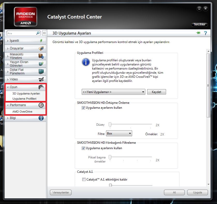The height and width of the screenshot is (204, 217).
Task: Collapse the sidebar with the double-arrow button
Action: point(44,33)
